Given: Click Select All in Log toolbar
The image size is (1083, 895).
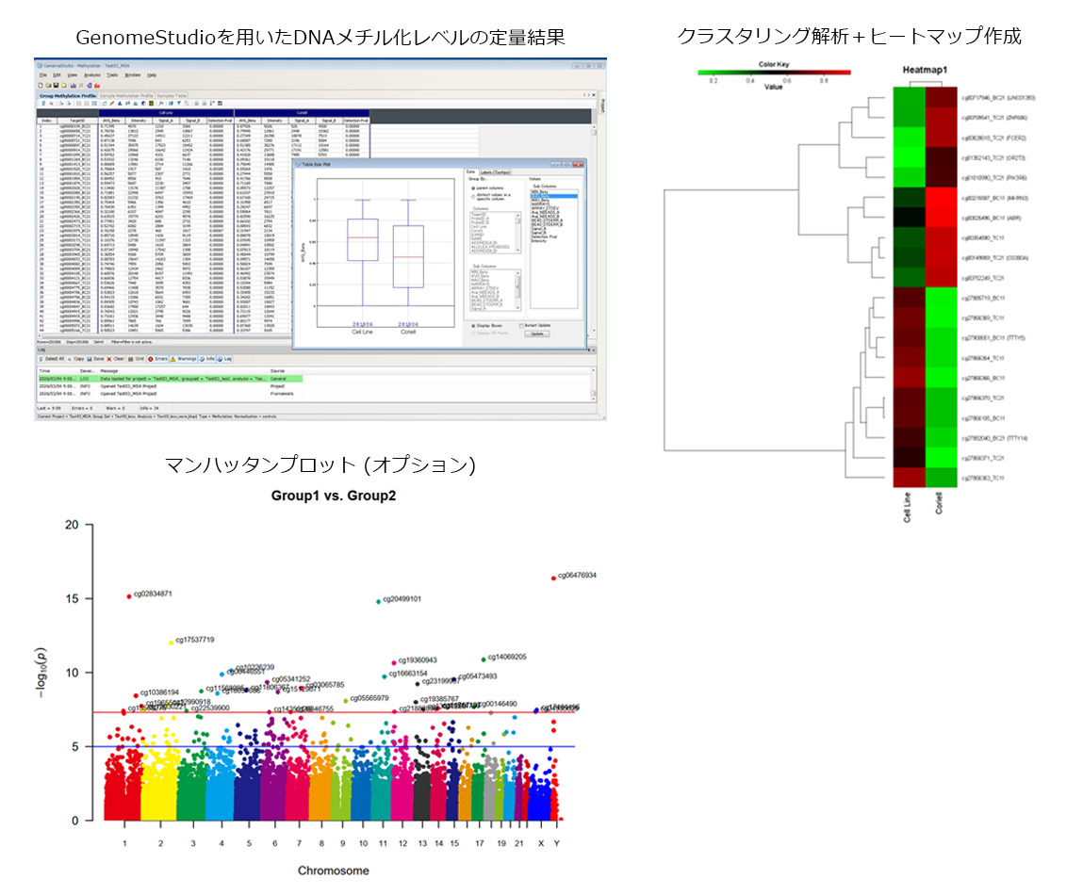Looking at the screenshot, I should [x=52, y=359].
